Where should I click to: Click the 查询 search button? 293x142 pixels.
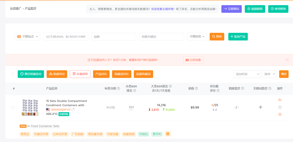(x=217, y=37)
